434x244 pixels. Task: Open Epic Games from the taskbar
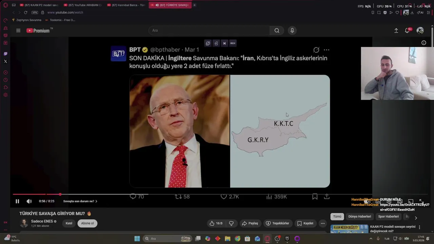click(287, 239)
